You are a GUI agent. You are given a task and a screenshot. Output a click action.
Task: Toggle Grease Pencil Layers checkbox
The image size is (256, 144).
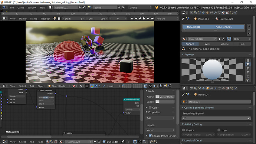(x=150, y=136)
